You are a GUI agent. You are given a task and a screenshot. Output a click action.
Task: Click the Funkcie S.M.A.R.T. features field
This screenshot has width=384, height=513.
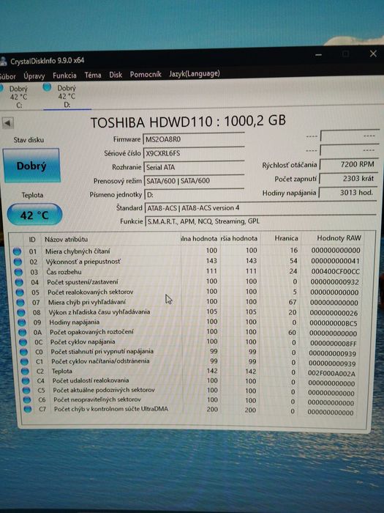coord(260,221)
